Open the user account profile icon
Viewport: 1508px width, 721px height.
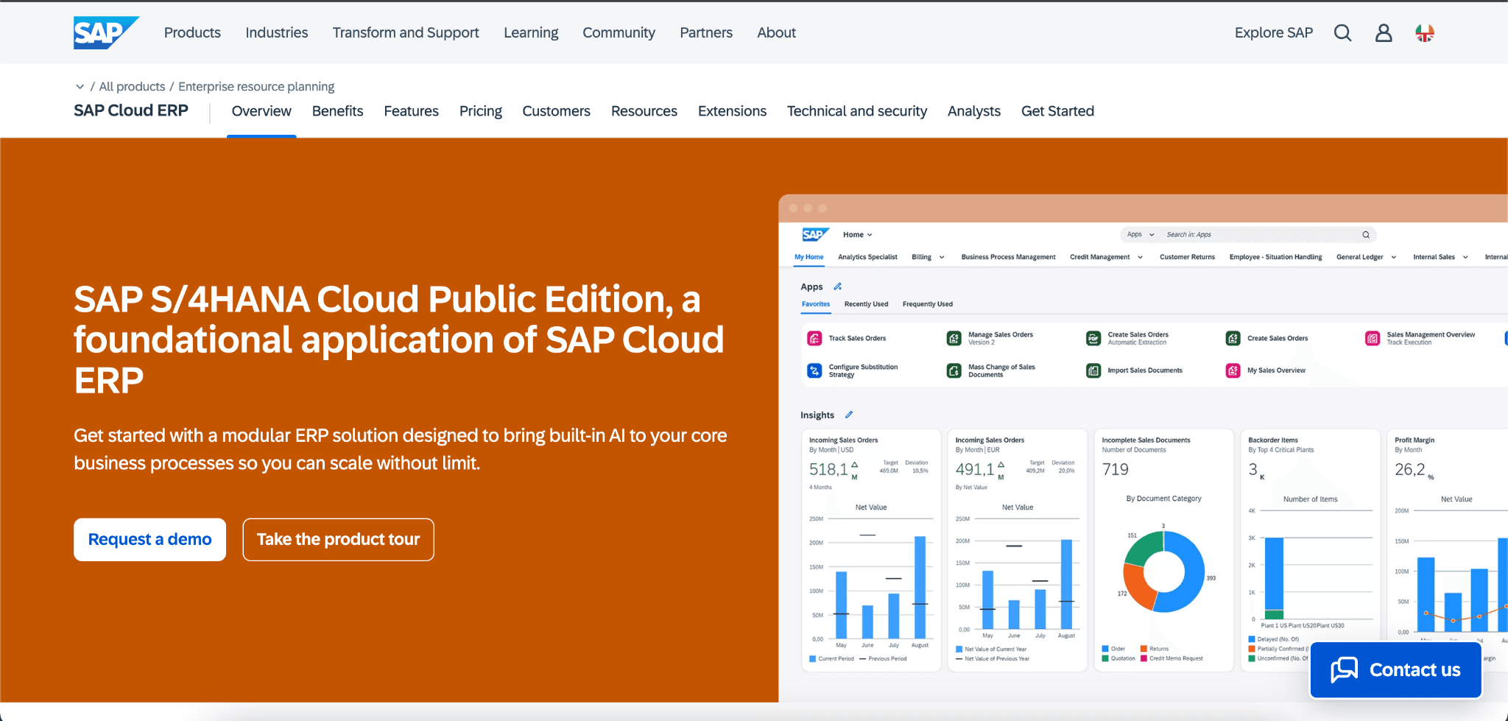[1384, 33]
